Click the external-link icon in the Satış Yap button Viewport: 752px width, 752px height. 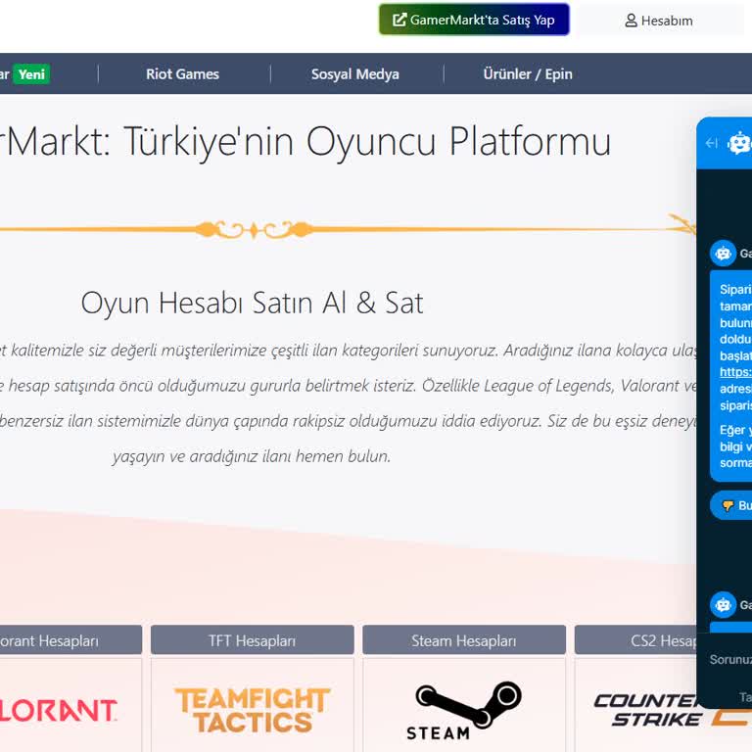pos(399,21)
